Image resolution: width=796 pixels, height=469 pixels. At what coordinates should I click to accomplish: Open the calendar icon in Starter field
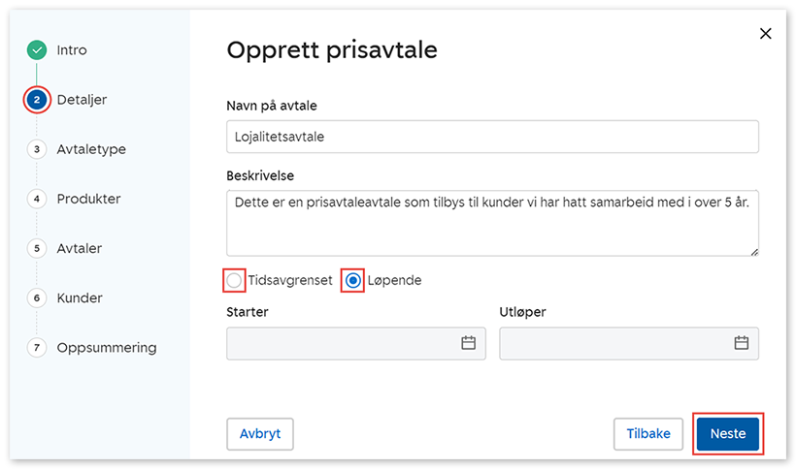468,343
